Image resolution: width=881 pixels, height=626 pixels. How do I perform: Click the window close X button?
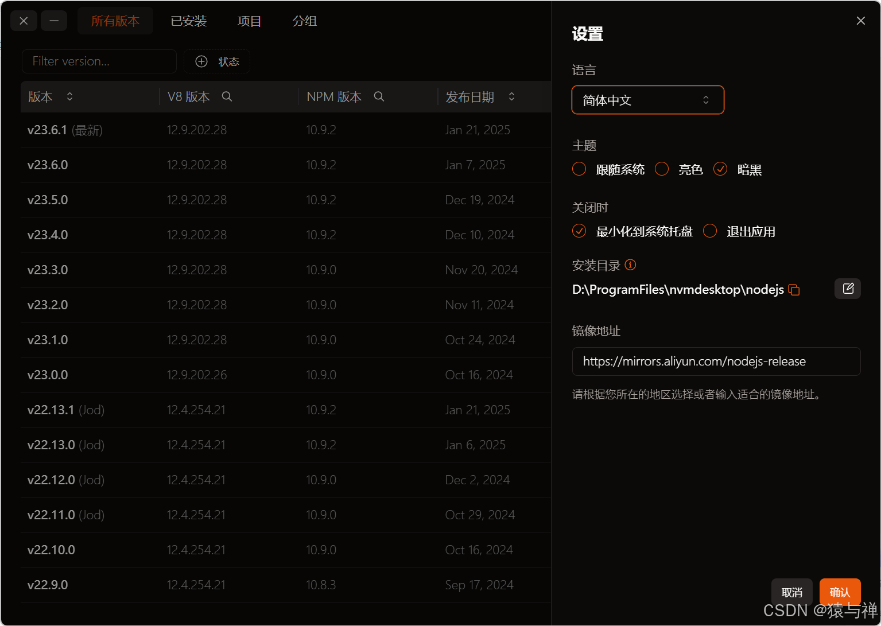point(24,21)
